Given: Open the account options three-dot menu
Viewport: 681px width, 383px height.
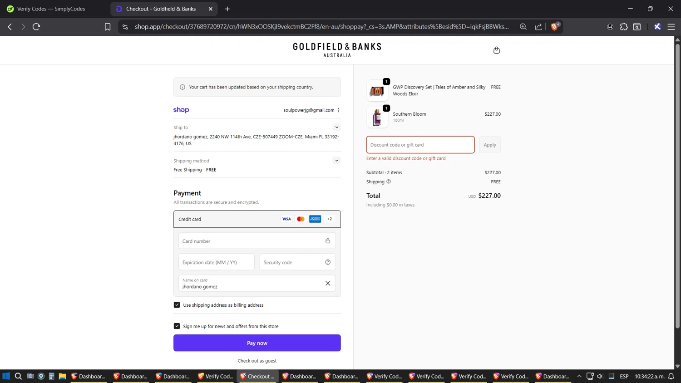Looking at the screenshot, I should [x=339, y=110].
